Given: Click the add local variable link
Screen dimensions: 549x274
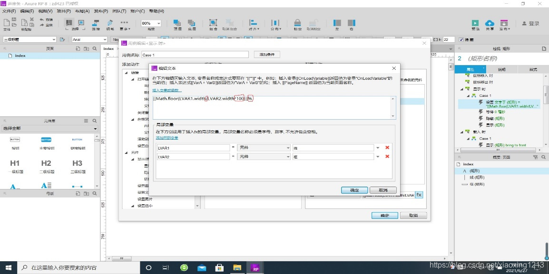Looking at the screenshot, I should click(167, 138).
